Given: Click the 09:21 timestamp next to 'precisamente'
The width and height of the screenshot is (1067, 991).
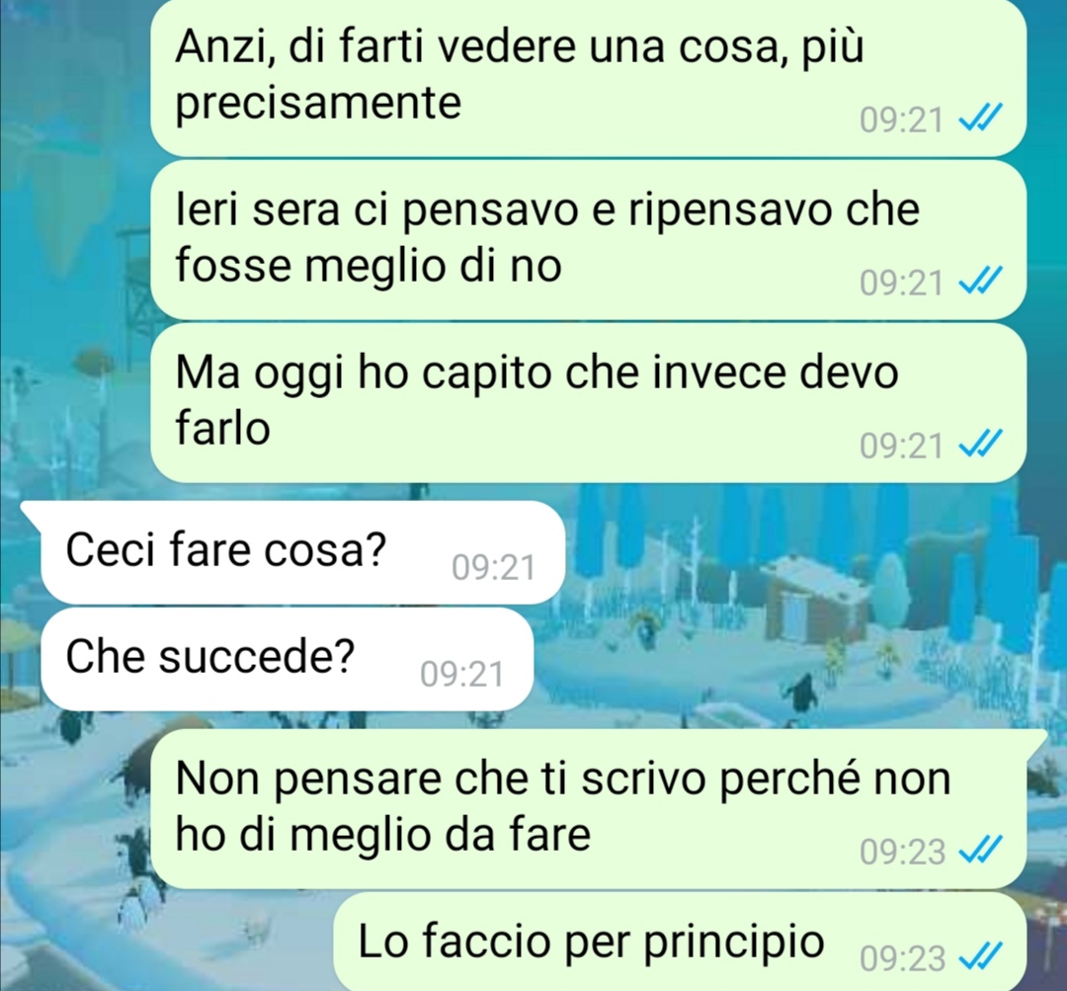Looking at the screenshot, I should pos(902,121).
